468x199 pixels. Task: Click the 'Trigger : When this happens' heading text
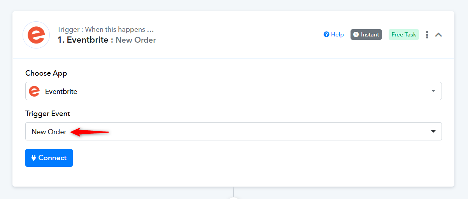tap(105, 29)
